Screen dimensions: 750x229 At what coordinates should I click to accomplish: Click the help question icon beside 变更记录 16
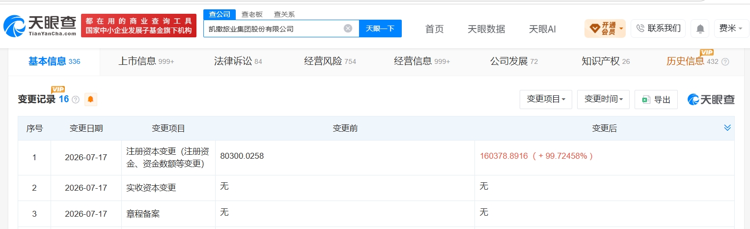tap(76, 99)
